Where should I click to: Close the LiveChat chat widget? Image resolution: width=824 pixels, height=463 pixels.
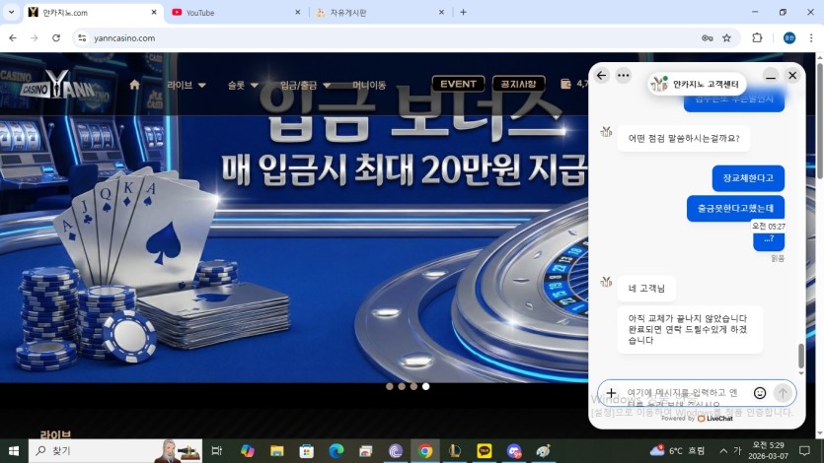click(x=792, y=76)
